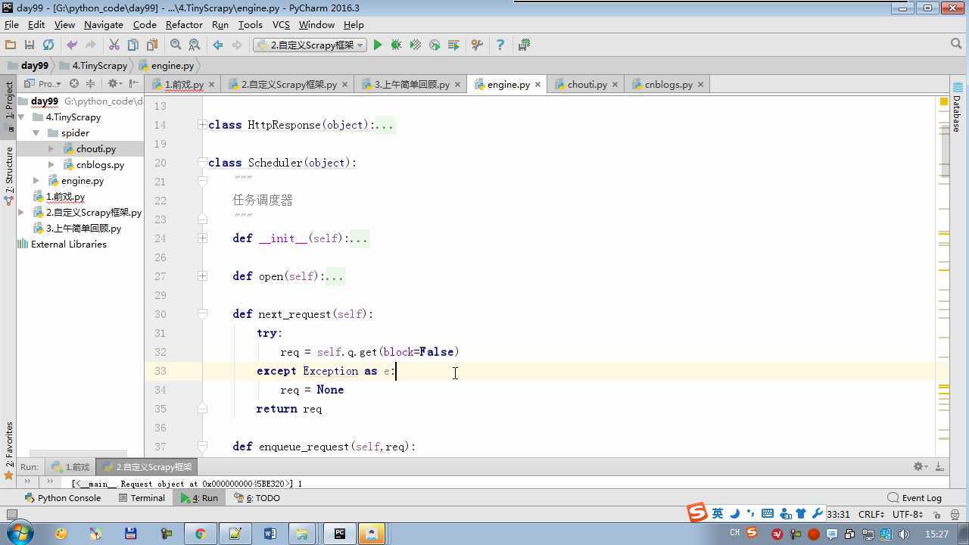Click the Save All toolbar icon
Image resolution: width=969 pixels, height=545 pixels.
coord(30,45)
